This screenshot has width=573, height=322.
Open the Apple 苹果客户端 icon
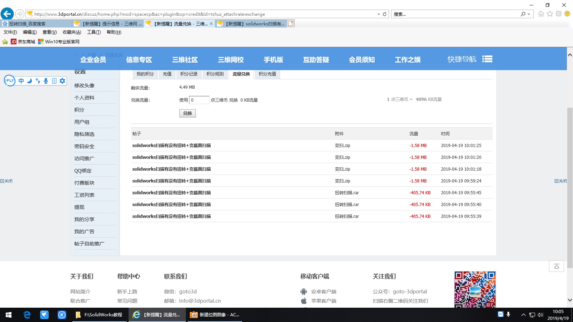304,301
